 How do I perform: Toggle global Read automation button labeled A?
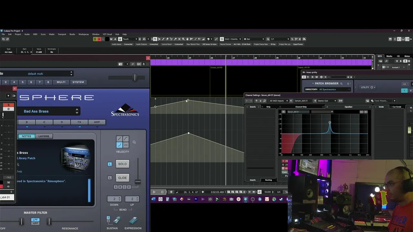[x=115, y=39]
